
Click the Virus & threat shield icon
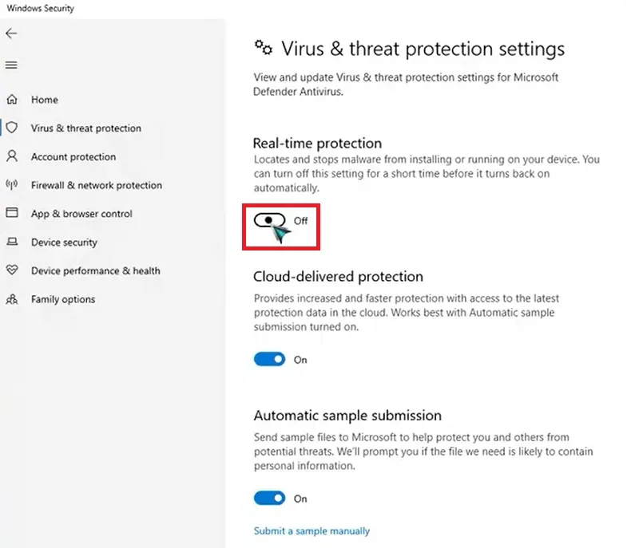(x=12, y=128)
